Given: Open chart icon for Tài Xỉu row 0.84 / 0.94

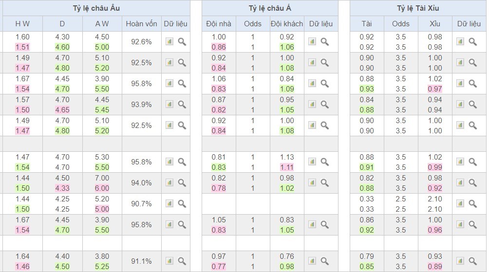Looking at the screenshot, I should pos(460,104).
